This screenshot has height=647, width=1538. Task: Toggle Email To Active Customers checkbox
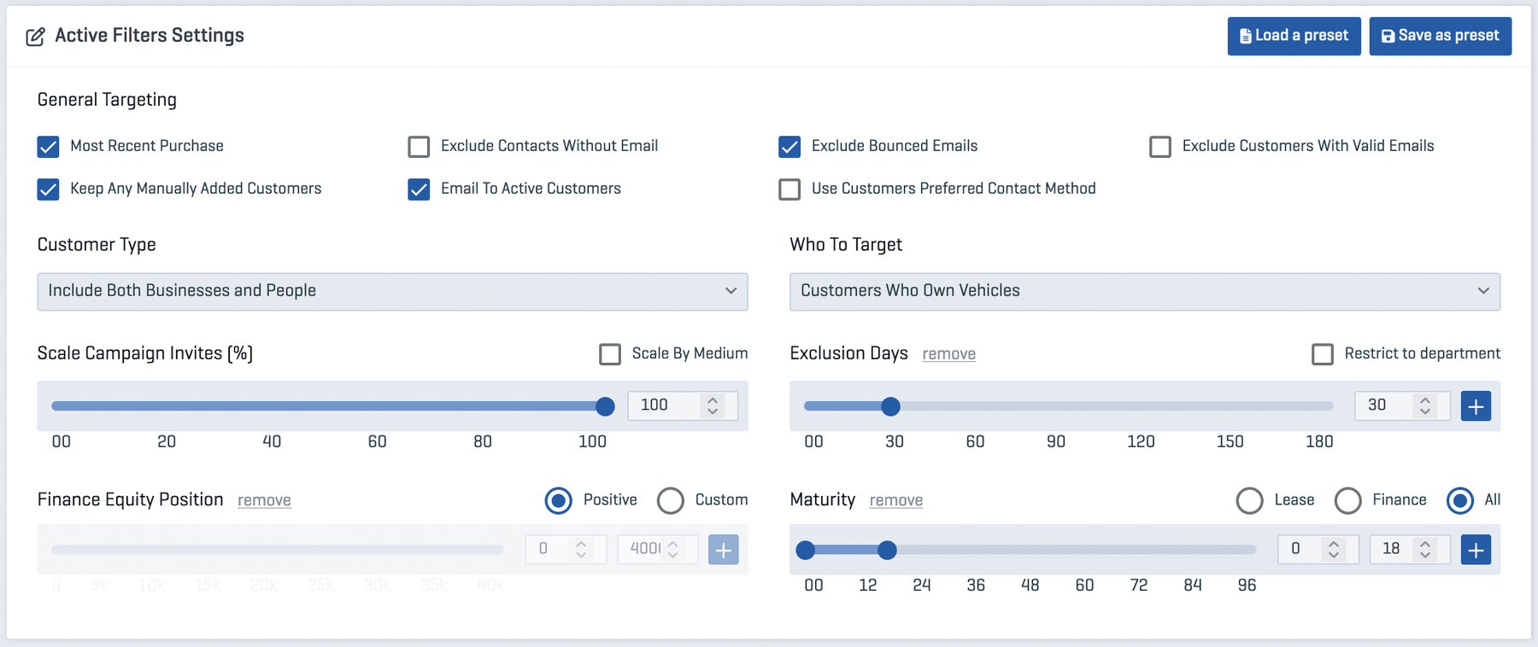click(419, 189)
